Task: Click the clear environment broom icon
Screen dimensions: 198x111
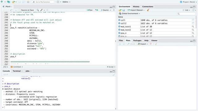Action: coord(148,10)
